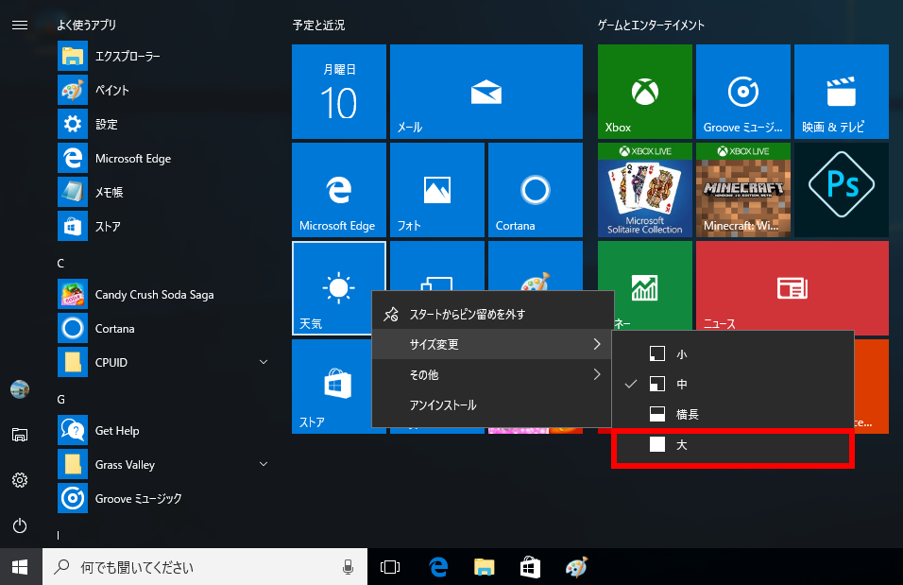This screenshot has height=585, width=903.
Task: Open the フォト tile
Action: click(x=437, y=190)
